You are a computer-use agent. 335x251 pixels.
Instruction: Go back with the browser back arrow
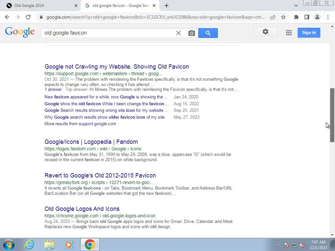click(7, 17)
